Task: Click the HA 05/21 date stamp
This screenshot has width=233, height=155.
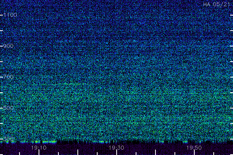Action: (216, 4)
